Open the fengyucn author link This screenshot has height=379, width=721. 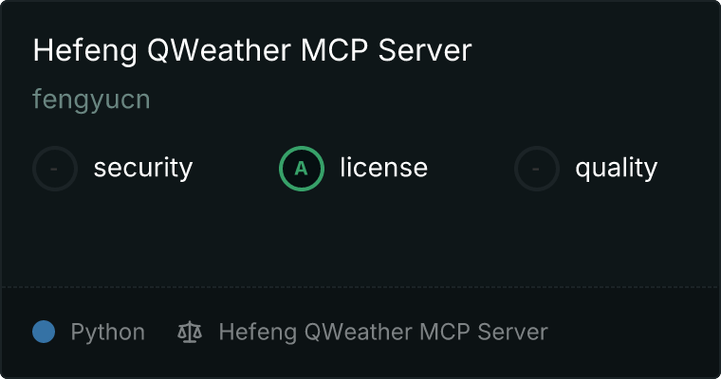pos(91,99)
